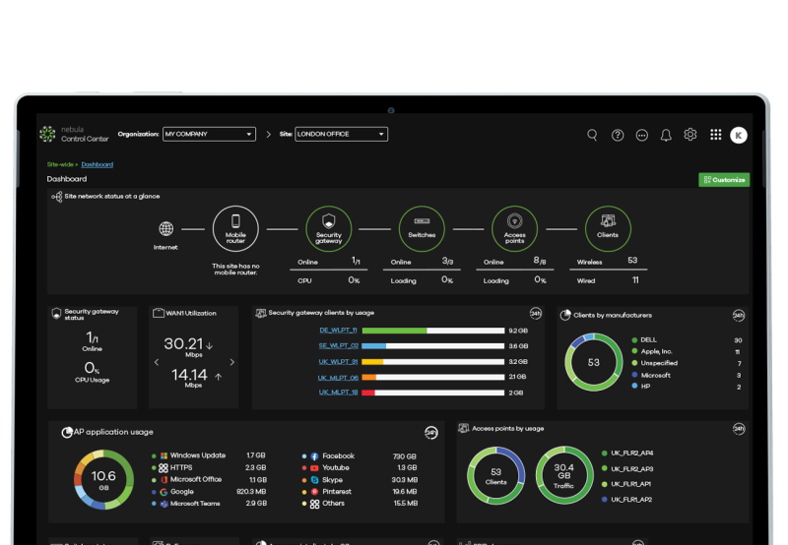
Task: Click the Clients topology icon
Action: click(x=608, y=228)
